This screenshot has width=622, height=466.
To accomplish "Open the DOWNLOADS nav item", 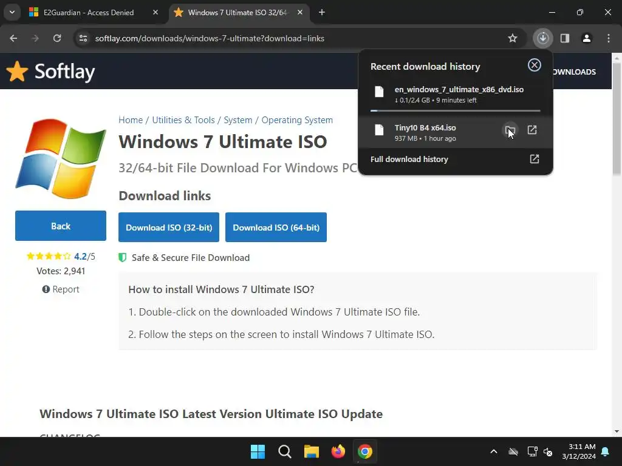I will 574,72.
